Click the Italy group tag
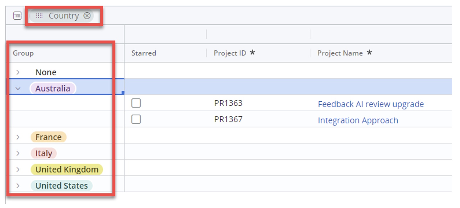 click(x=43, y=153)
